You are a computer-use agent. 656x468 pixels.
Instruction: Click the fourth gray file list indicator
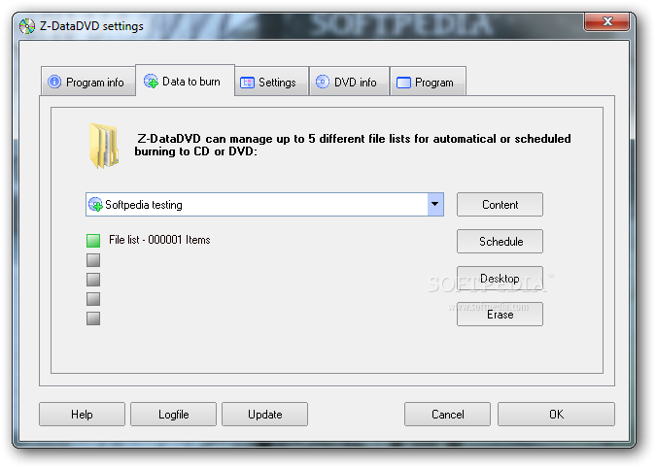93,299
